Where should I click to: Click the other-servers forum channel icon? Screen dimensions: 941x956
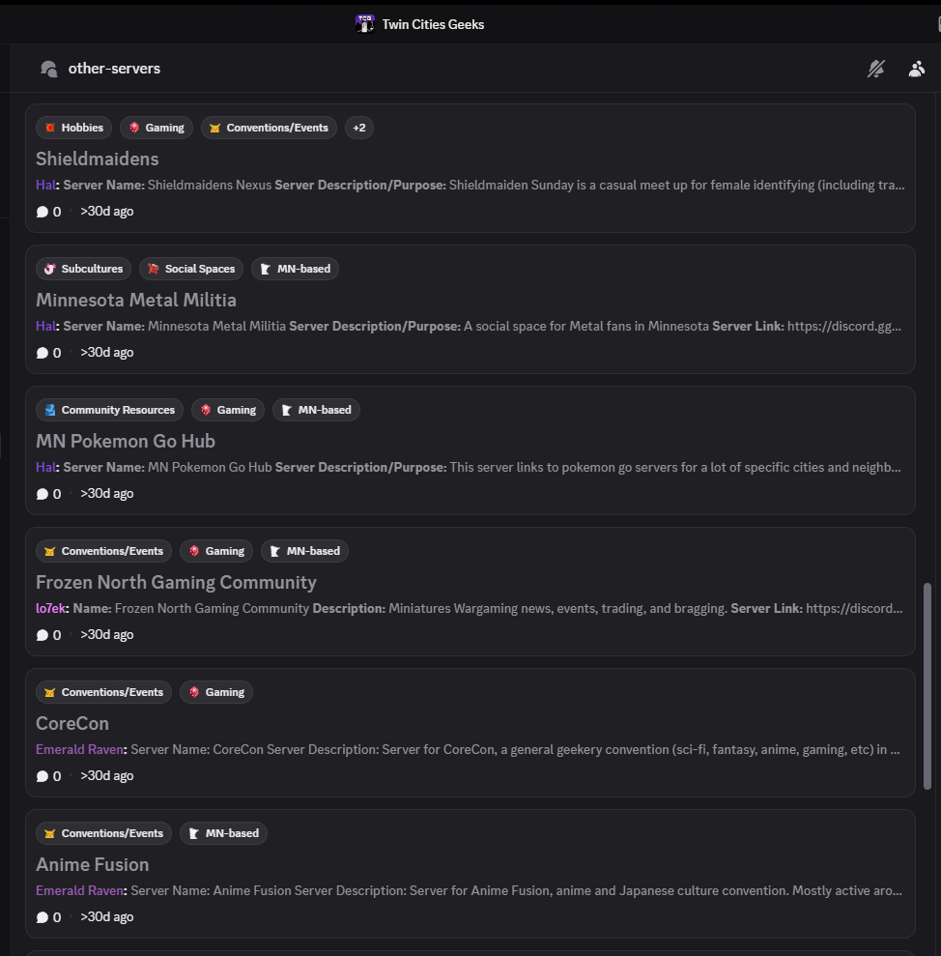click(x=49, y=69)
